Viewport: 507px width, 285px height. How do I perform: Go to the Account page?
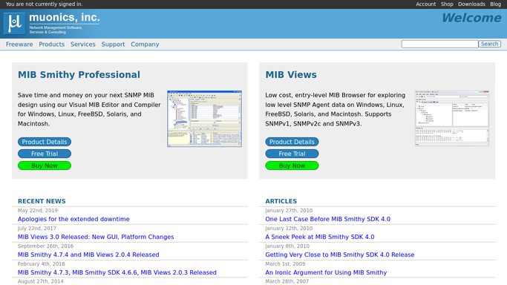point(425,4)
